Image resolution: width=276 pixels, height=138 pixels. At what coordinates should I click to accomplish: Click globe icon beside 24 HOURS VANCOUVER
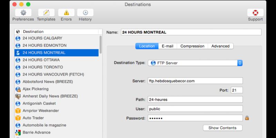(18, 75)
